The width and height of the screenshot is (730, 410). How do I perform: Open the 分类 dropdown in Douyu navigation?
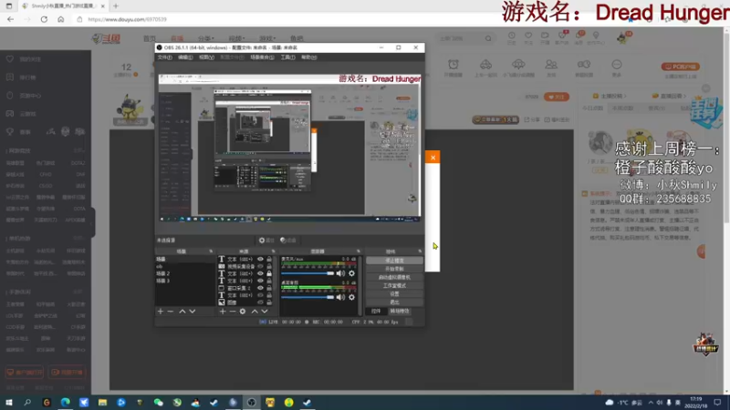click(206, 38)
